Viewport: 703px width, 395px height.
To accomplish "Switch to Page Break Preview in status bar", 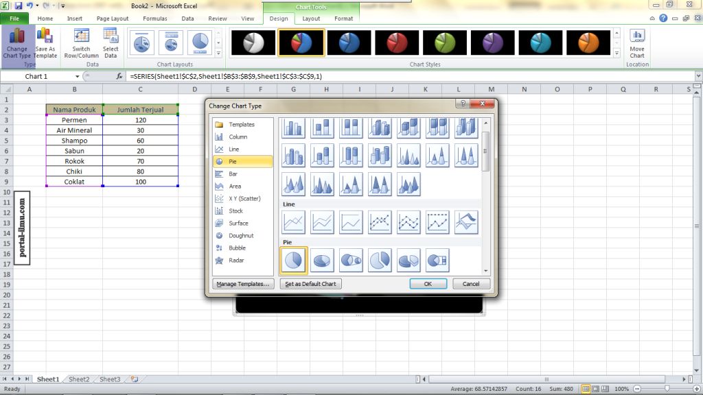I will point(606,389).
